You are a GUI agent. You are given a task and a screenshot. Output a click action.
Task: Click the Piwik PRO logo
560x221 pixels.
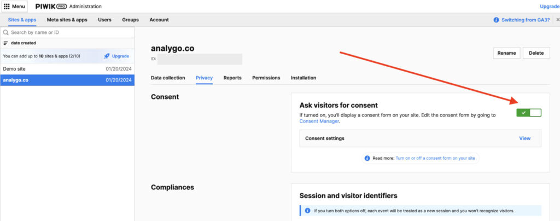click(x=51, y=7)
